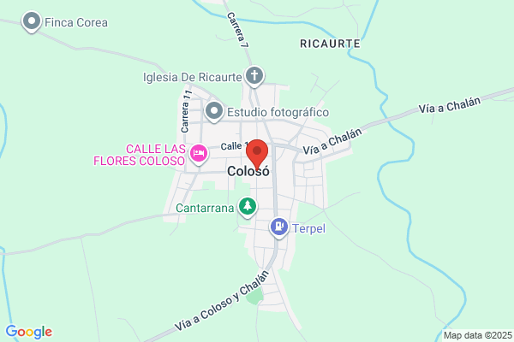
Task: Click the Carrera 11 street label
Action: 186,112
